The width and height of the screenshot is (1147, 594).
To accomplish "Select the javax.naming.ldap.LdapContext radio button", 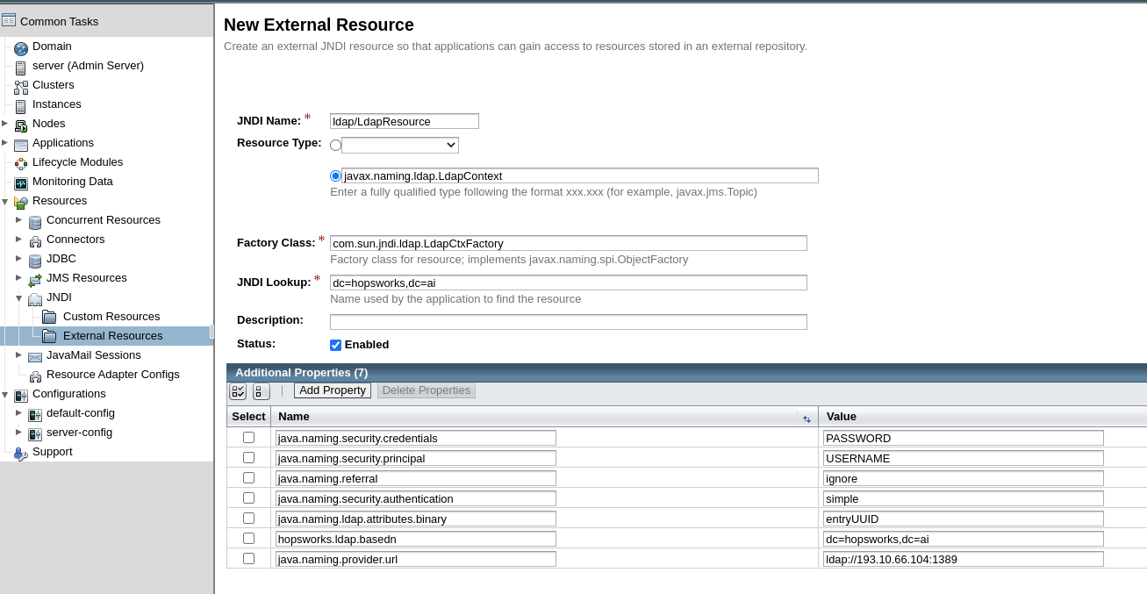I will tap(335, 175).
